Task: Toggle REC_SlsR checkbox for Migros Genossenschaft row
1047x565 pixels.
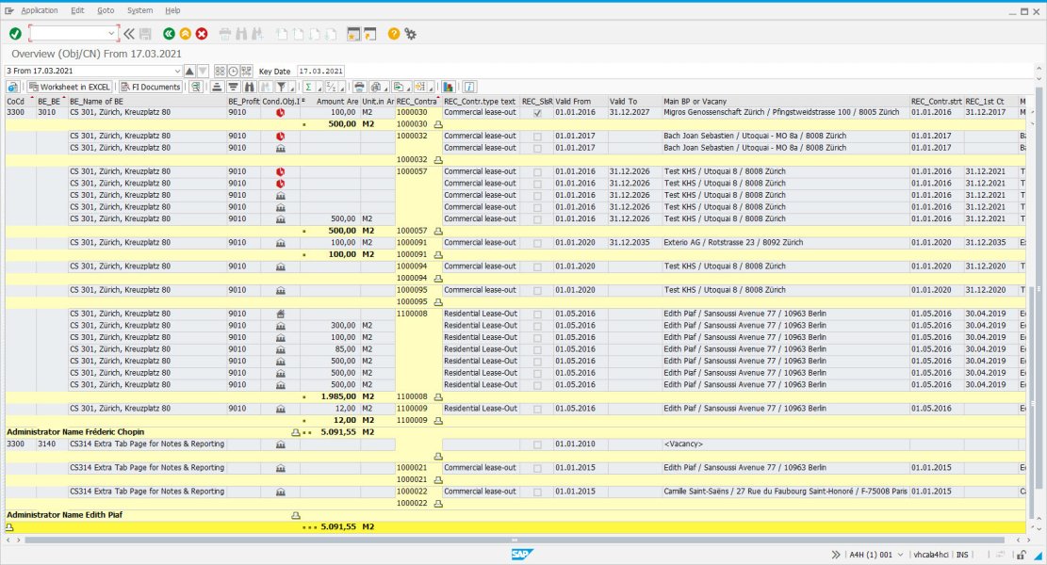Action: (x=537, y=113)
